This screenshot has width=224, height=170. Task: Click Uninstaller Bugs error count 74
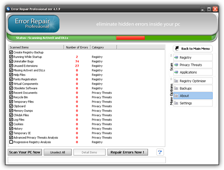point(77,61)
